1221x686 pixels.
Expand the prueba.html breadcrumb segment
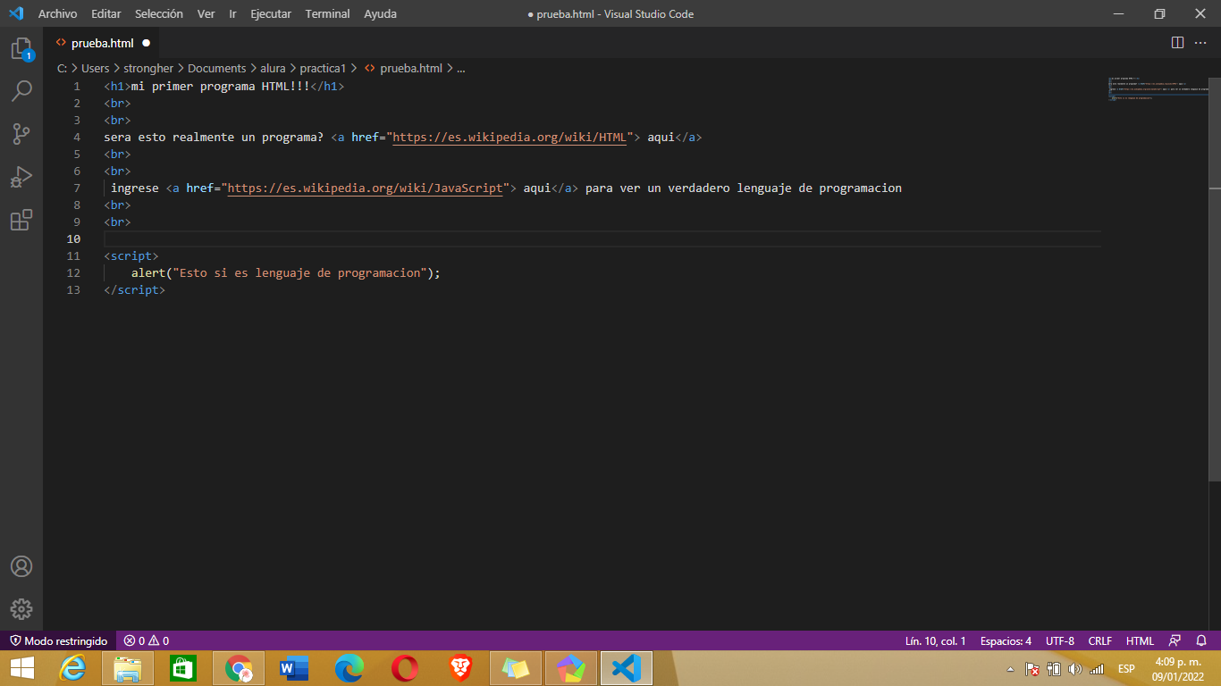[403, 68]
